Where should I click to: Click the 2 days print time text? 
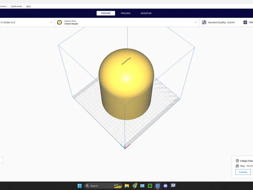(246, 161)
